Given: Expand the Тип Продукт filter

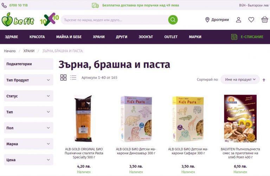Looking at the screenshot, I should (x=28, y=80).
